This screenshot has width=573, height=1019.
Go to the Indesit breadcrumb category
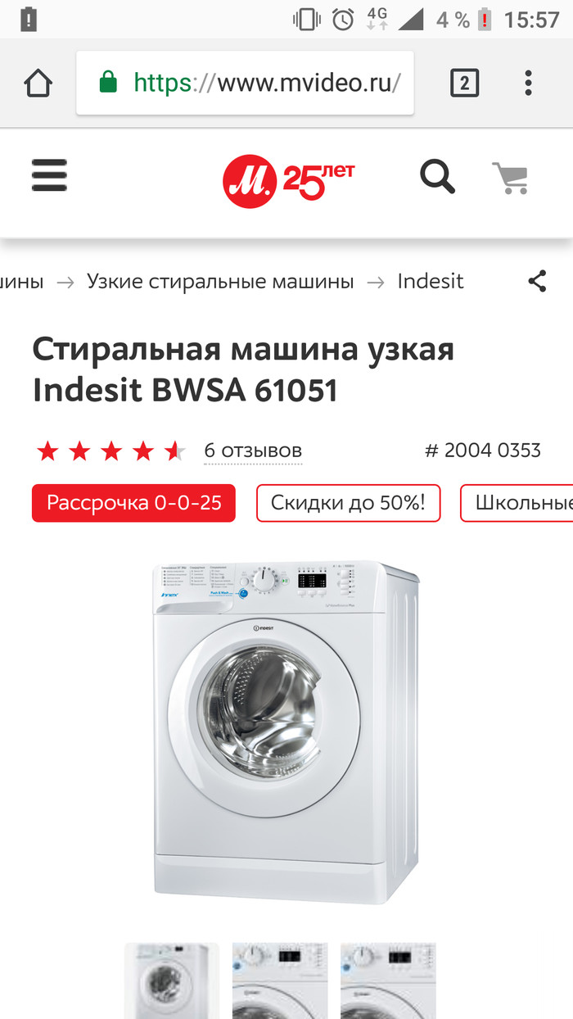(x=431, y=282)
